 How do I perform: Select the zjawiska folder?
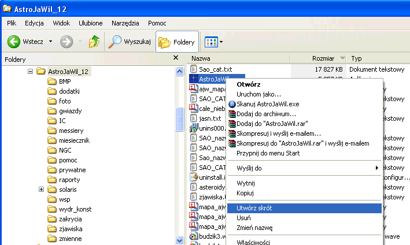click(x=71, y=229)
